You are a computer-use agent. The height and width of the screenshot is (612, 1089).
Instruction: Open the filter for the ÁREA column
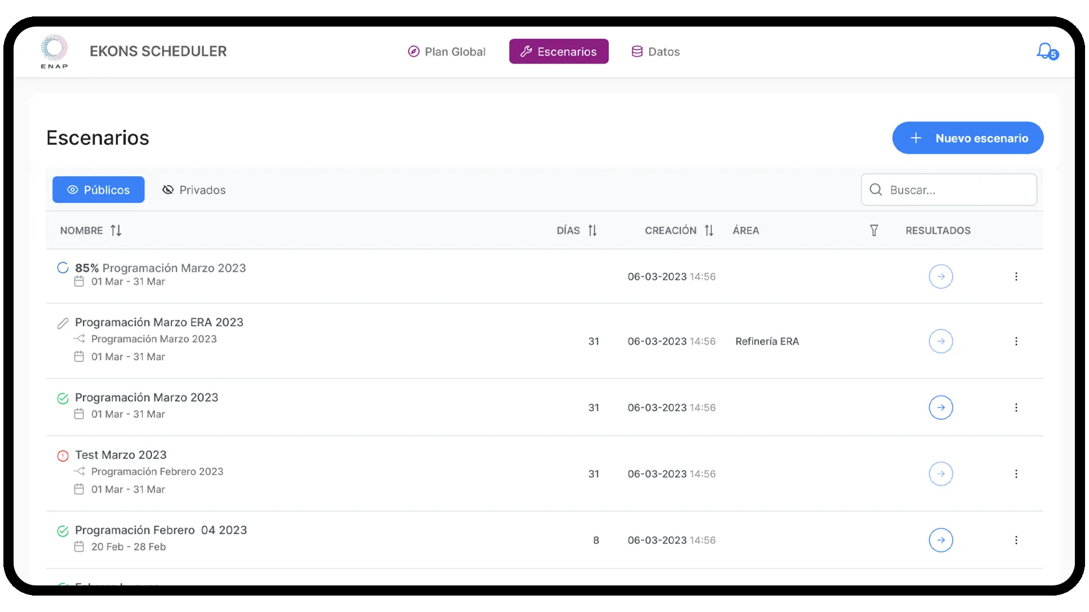875,230
